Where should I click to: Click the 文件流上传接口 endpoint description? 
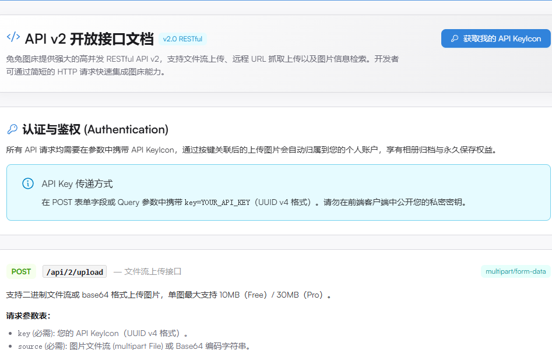pyautogui.click(x=153, y=271)
